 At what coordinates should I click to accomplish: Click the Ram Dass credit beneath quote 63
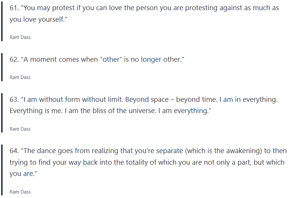(x=20, y=129)
